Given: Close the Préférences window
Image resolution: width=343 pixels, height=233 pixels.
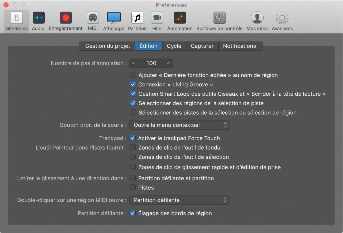Looking at the screenshot, I should click(x=6, y=5).
